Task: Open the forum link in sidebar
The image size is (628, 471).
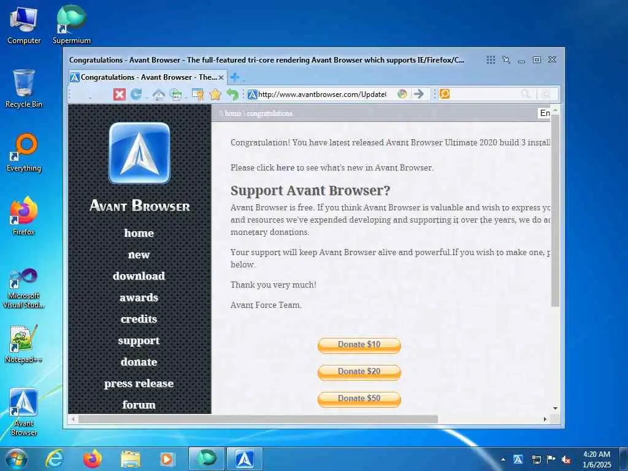Action: [x=139, y=405]
